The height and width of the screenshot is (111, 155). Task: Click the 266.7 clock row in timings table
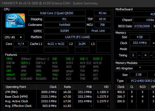click(135, 97)
